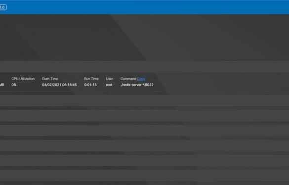Click the Run Time column label
This screenshot has height=185, width=289.
(91, 79)
